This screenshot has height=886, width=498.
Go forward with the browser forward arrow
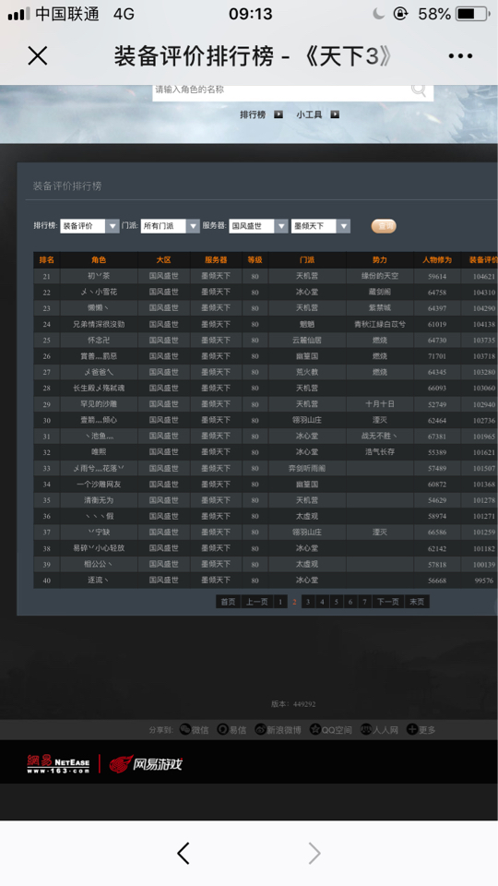(314, 853)
